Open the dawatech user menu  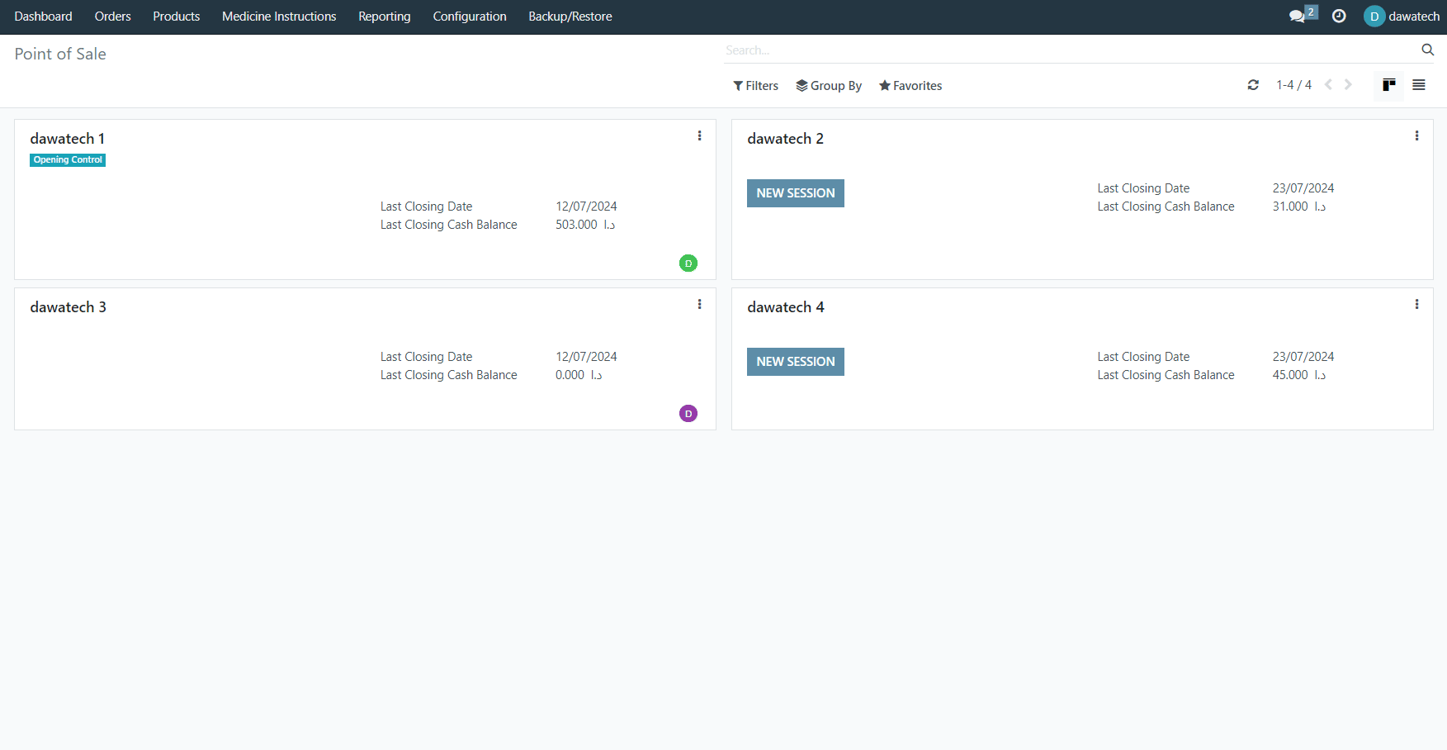pyautogui.click(x=1402, y=17)
